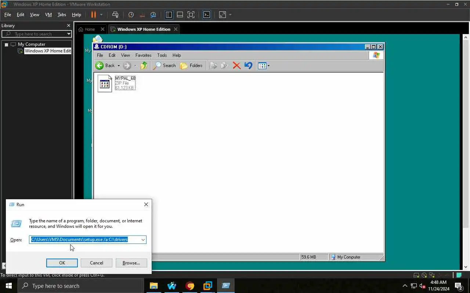Toggle the thumbnail bar view icon

[x=180, y=15]
